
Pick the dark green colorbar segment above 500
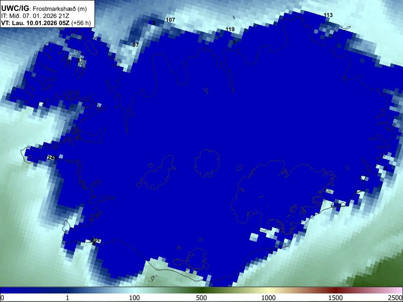[201, 291]
